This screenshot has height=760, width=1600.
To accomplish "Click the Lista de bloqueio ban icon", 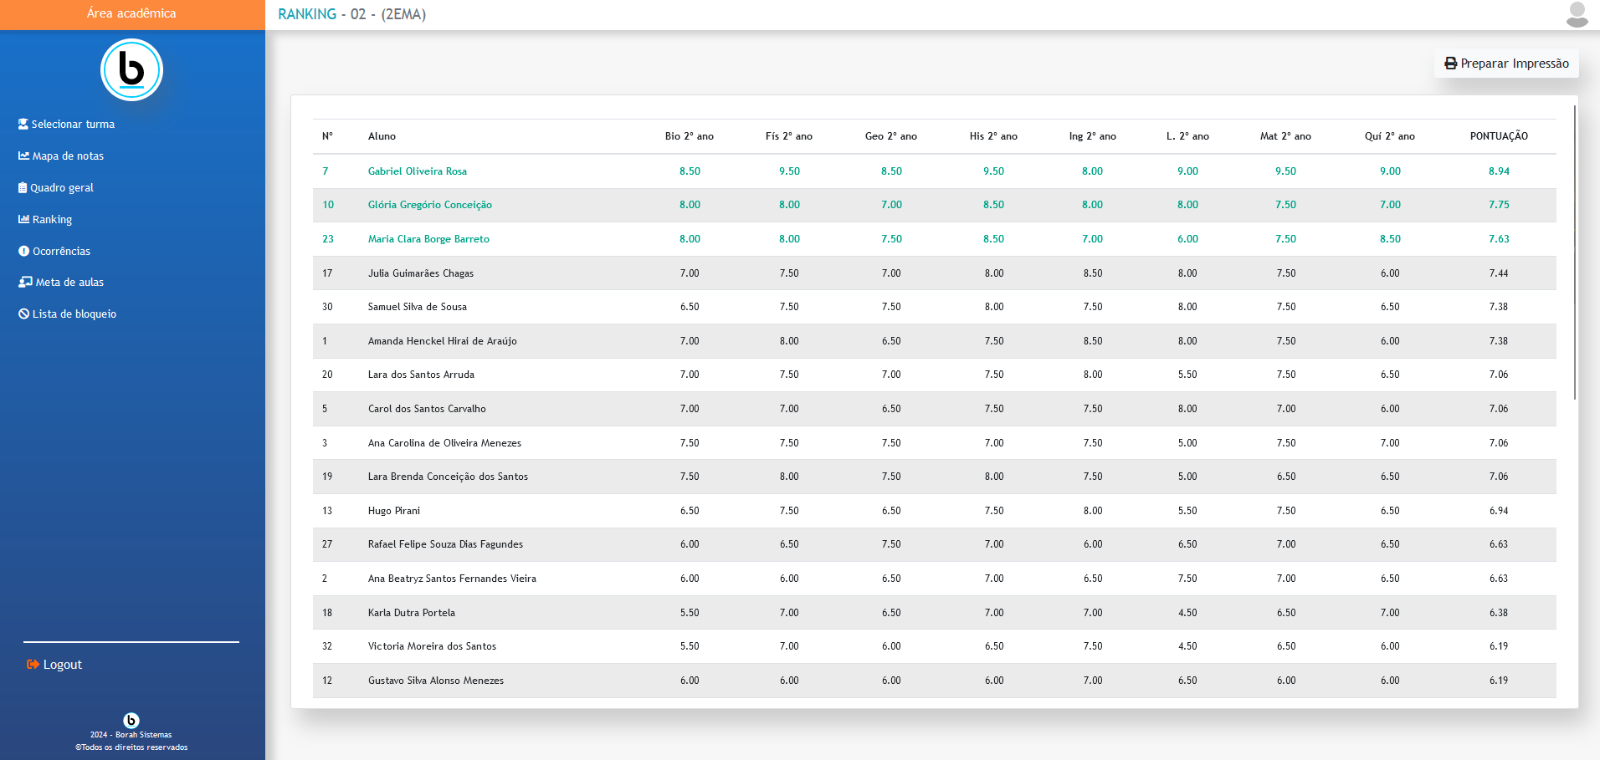I will (23, 314).
